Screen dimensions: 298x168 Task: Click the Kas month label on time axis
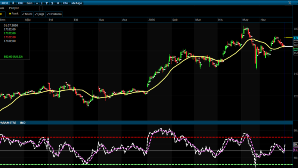pos(102,20)
